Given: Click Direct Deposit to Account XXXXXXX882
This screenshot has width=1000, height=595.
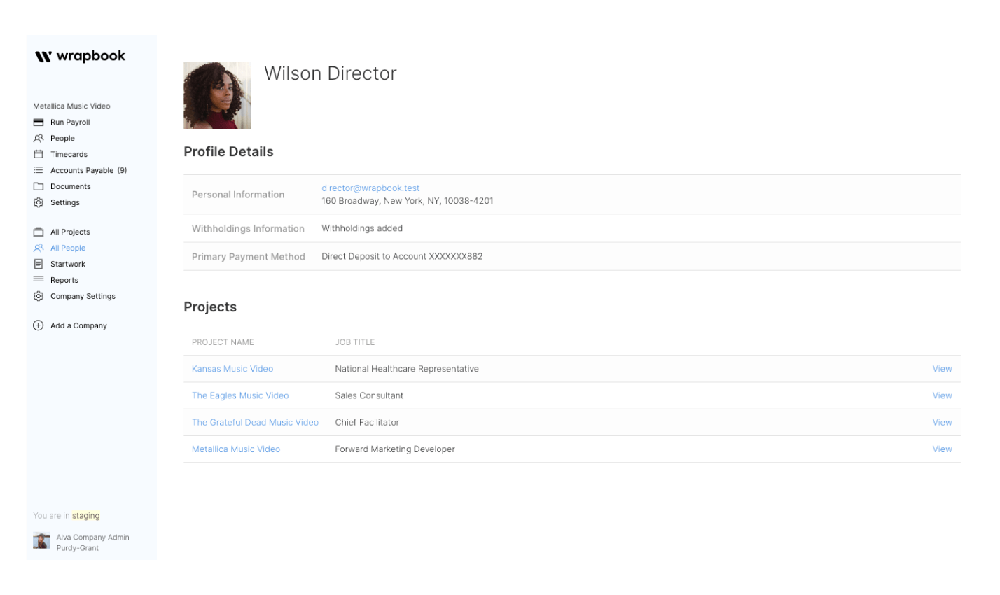Looking at the screenshot, I should [x=402, y=257].
